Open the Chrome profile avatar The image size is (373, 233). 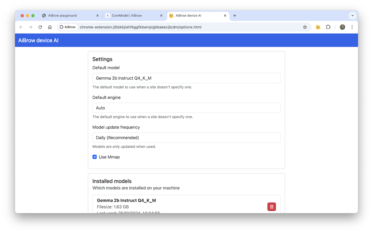click(342, 27)
